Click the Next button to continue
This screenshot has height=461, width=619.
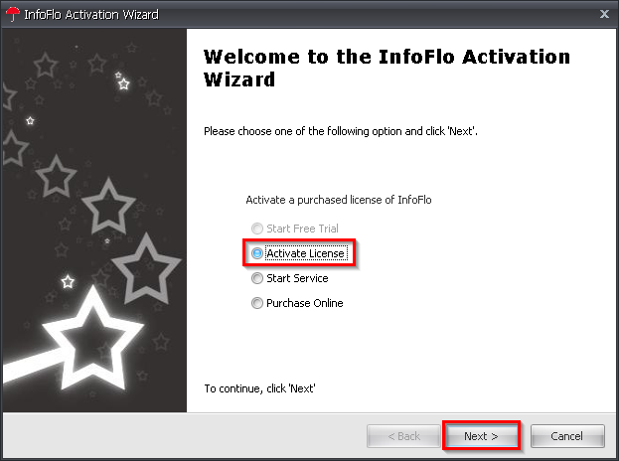[481, 436]
